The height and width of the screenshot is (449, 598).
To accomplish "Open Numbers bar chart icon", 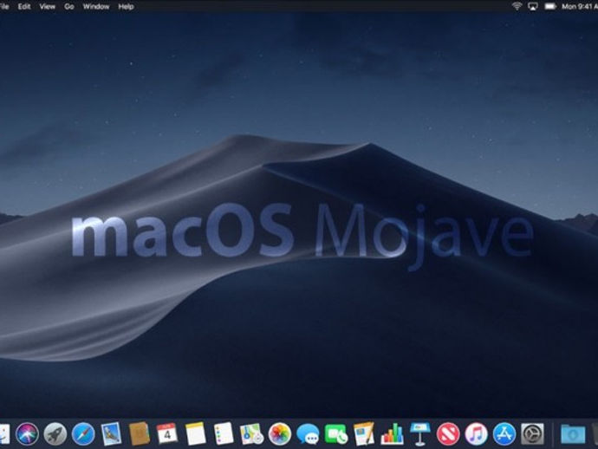I will [x=392, y=434].
